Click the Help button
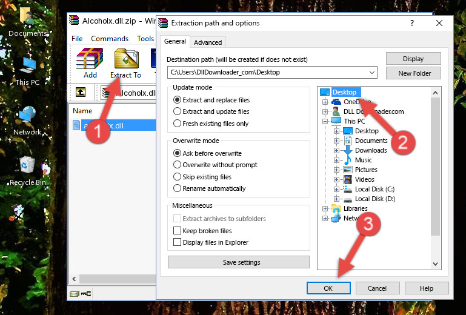 tap(427, 288)
